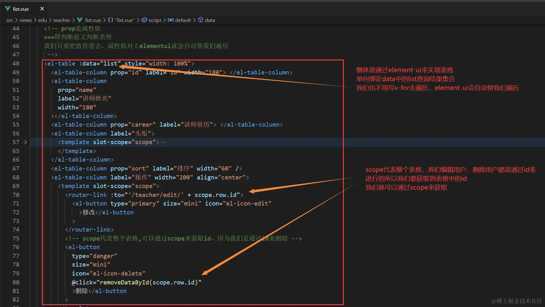This screenshot has height=307, width=545.
Task: Click the curly braces symbol icon in breadcrumbs
Action: tap(111, 20)
